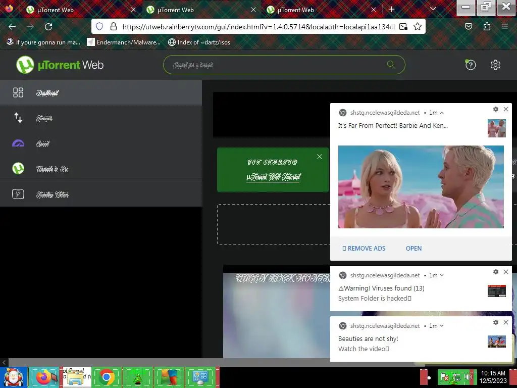Click the Speed gauge icon
The image size is (517, 388).
tap(18, 143)
